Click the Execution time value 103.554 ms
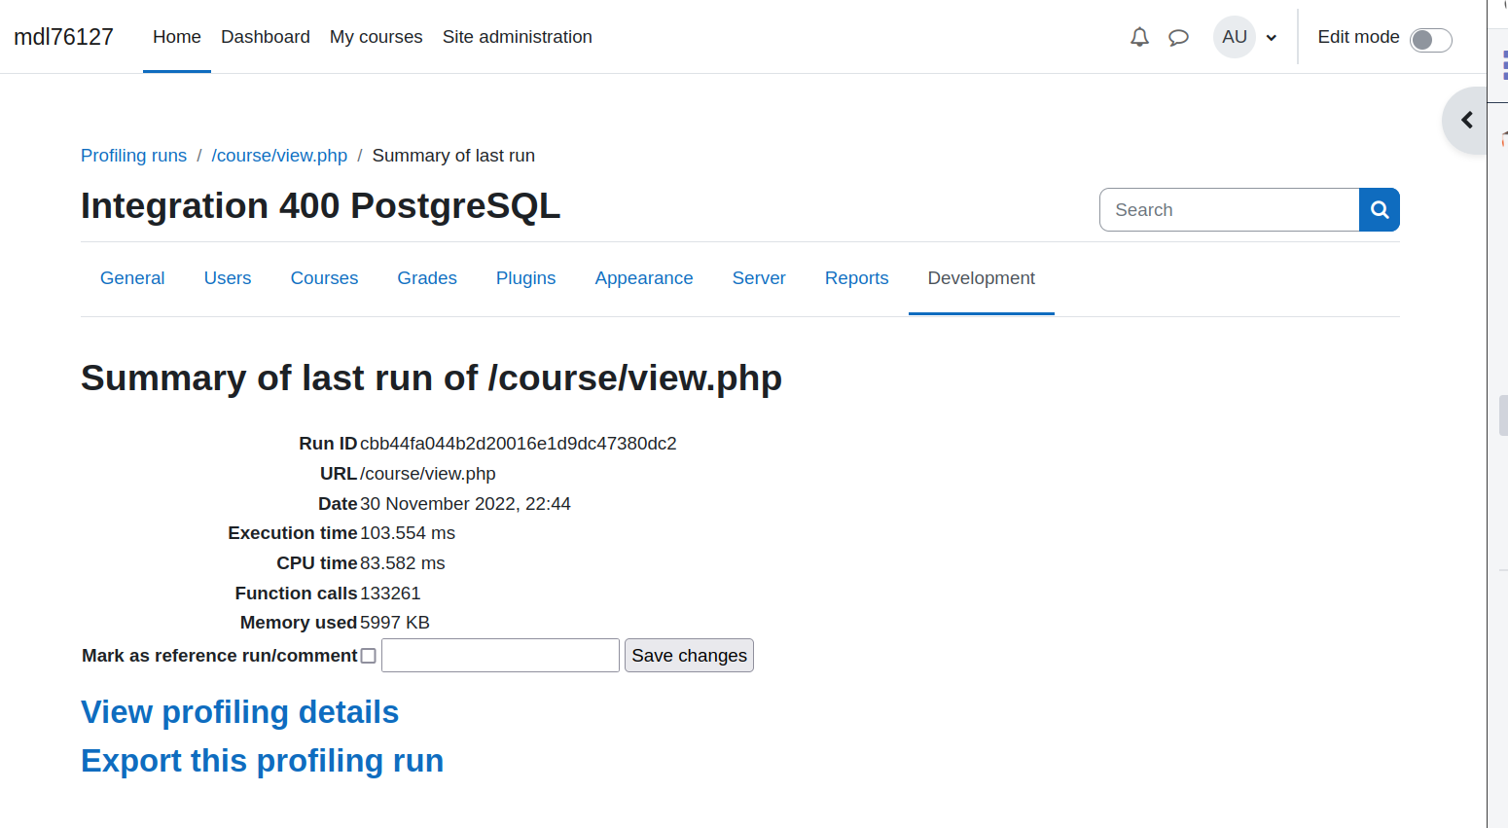 408,533
